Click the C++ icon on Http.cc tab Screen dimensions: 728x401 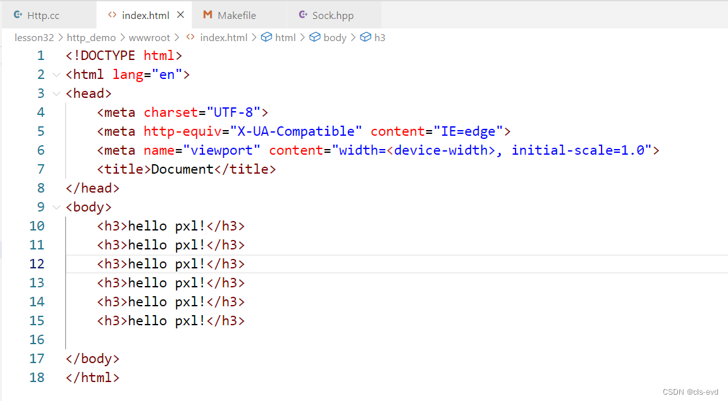(18, 15)
